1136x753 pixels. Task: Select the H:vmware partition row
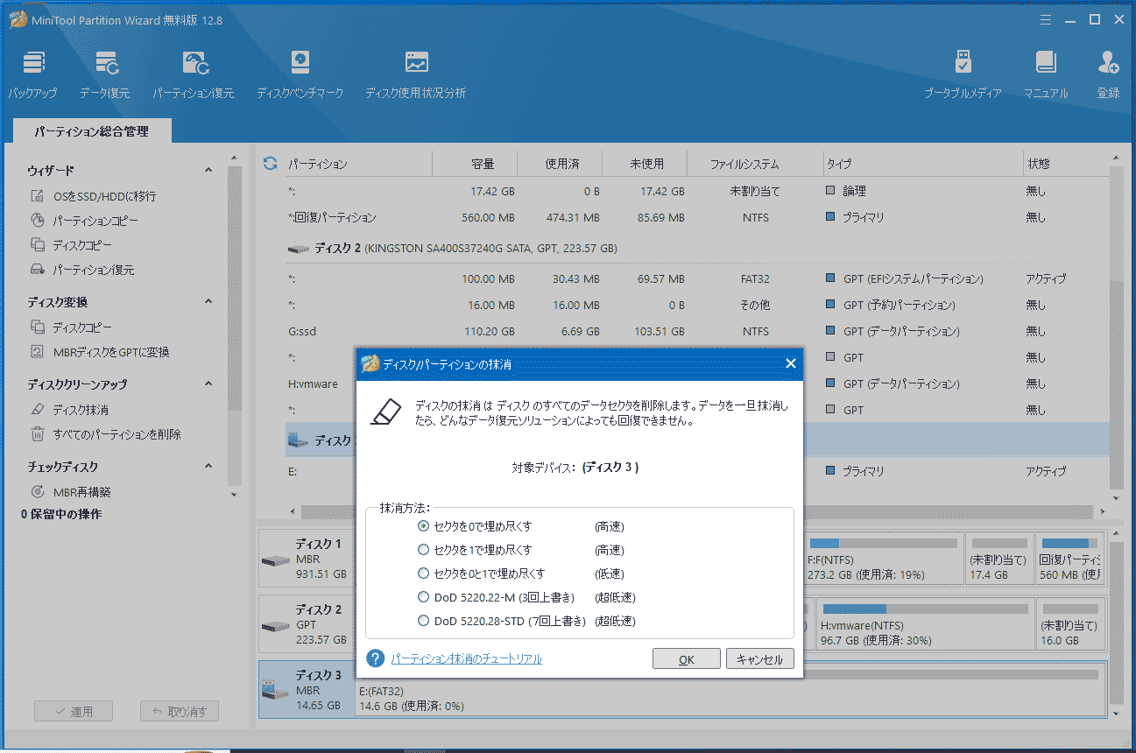coord(696,384)
